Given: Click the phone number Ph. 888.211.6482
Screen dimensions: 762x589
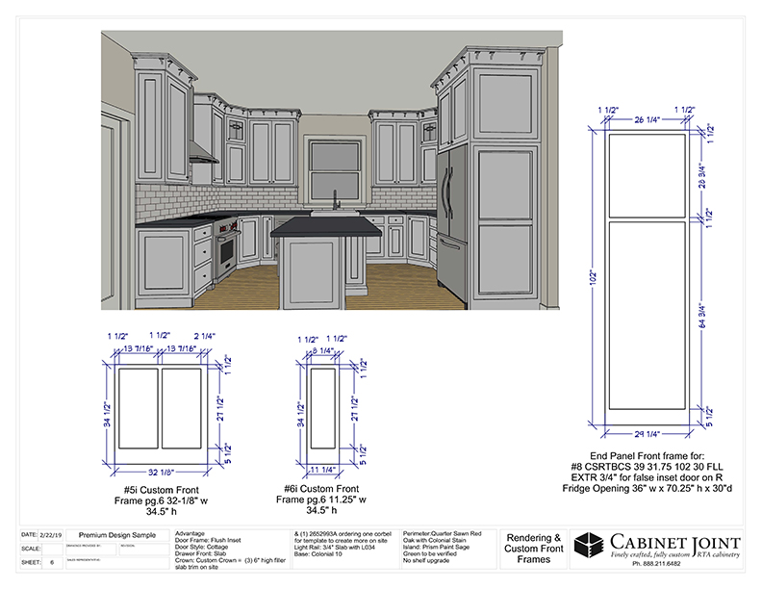Looking at the screenshot, I should [656, 564].
